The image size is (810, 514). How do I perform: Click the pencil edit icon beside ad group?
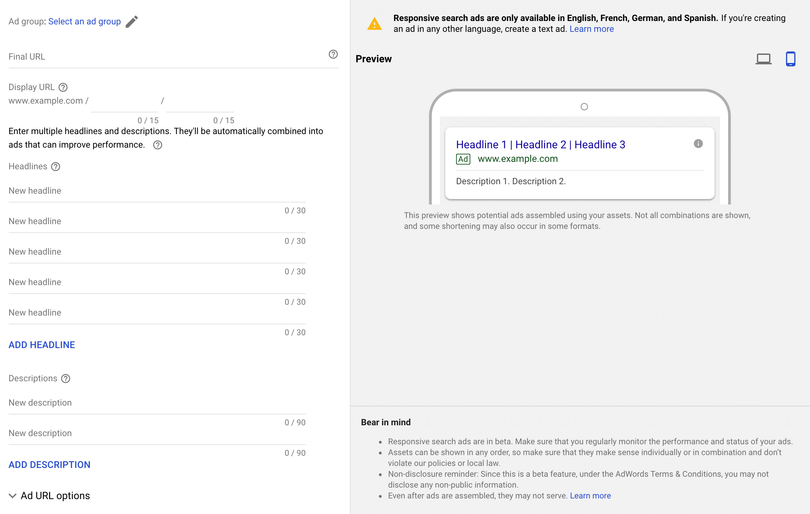[132, 22]
